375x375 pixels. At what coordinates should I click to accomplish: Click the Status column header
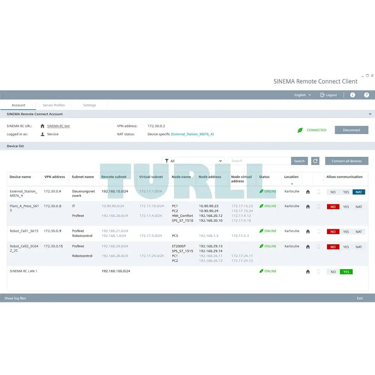[x=264, y=177]
